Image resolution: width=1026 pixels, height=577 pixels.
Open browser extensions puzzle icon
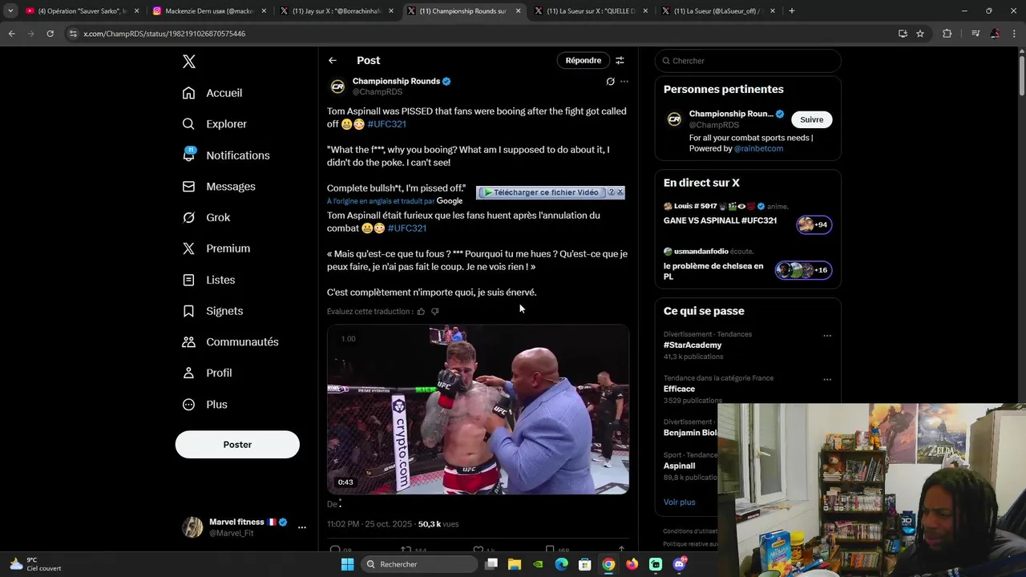click(947, 34)
